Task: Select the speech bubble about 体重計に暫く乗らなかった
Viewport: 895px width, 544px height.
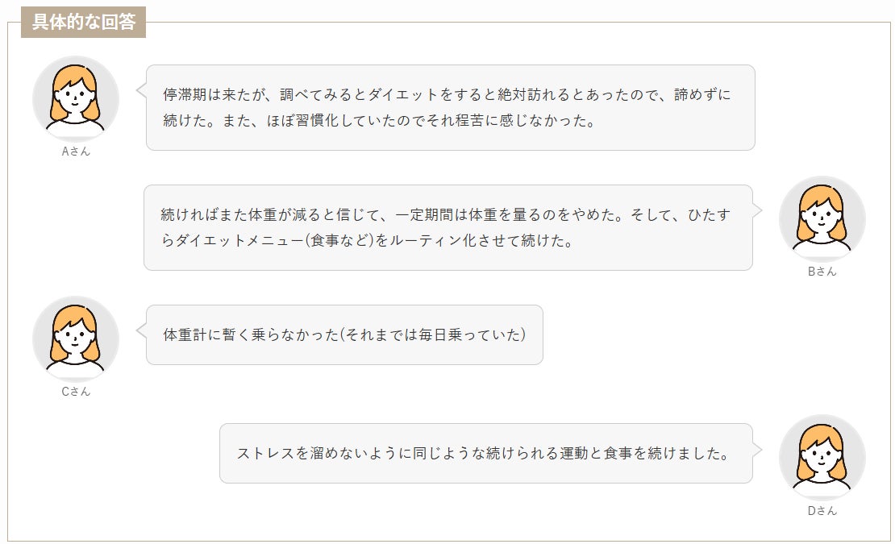Action: pyautogui.click(x=344, y=334)
